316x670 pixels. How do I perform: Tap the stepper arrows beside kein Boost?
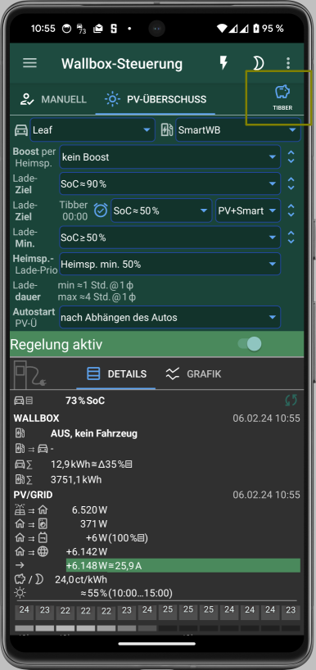291,156
